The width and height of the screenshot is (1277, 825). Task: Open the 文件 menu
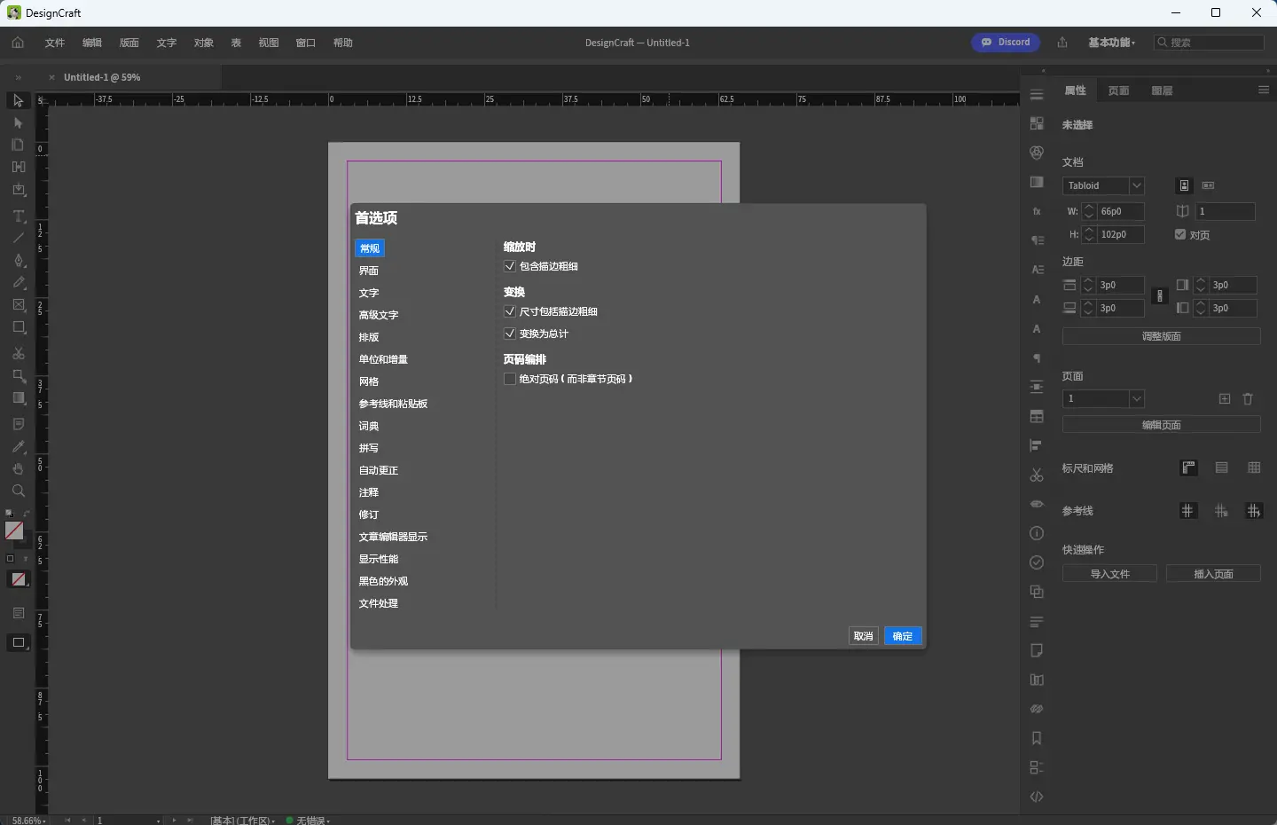pos(55,43)
